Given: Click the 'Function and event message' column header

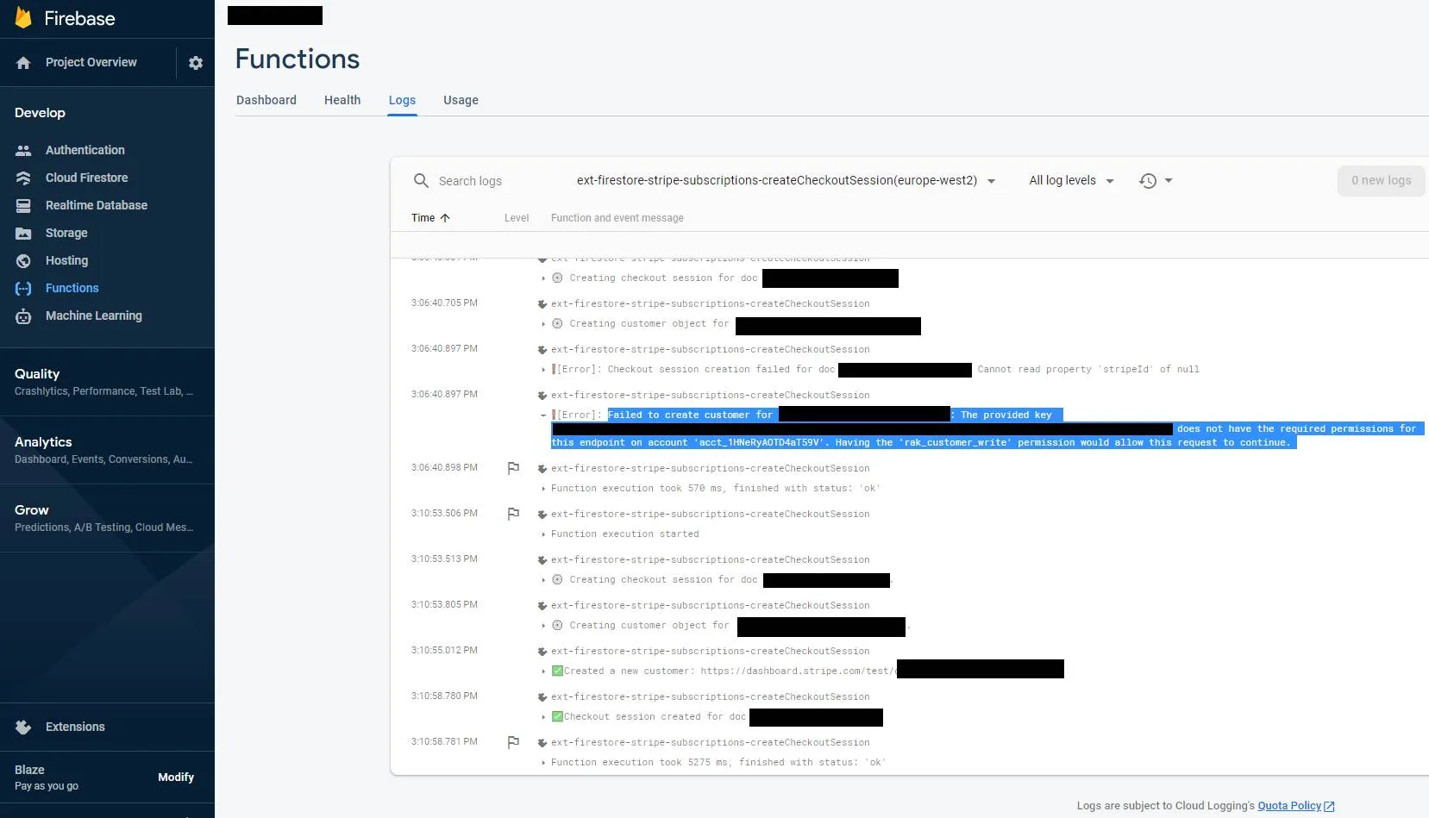Looking at the screenshot, I should tap(617, 218).
